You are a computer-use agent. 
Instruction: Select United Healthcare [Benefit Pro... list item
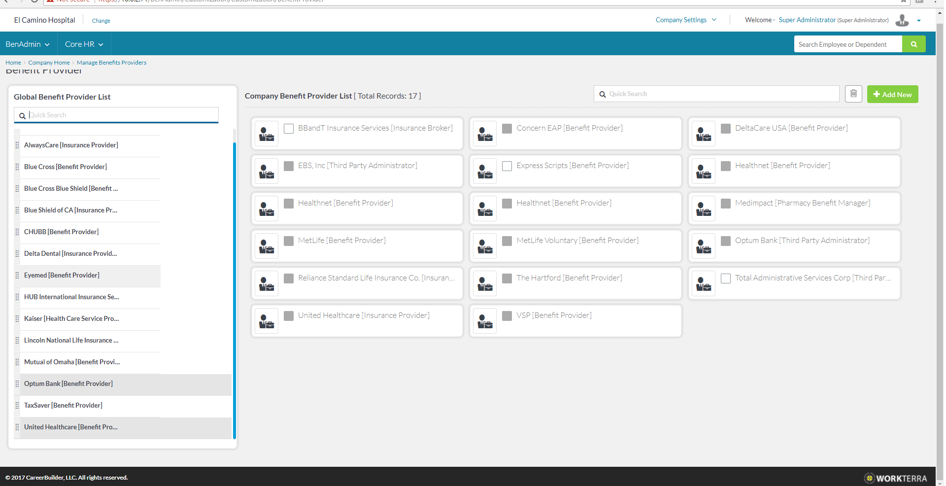[123, 427]
